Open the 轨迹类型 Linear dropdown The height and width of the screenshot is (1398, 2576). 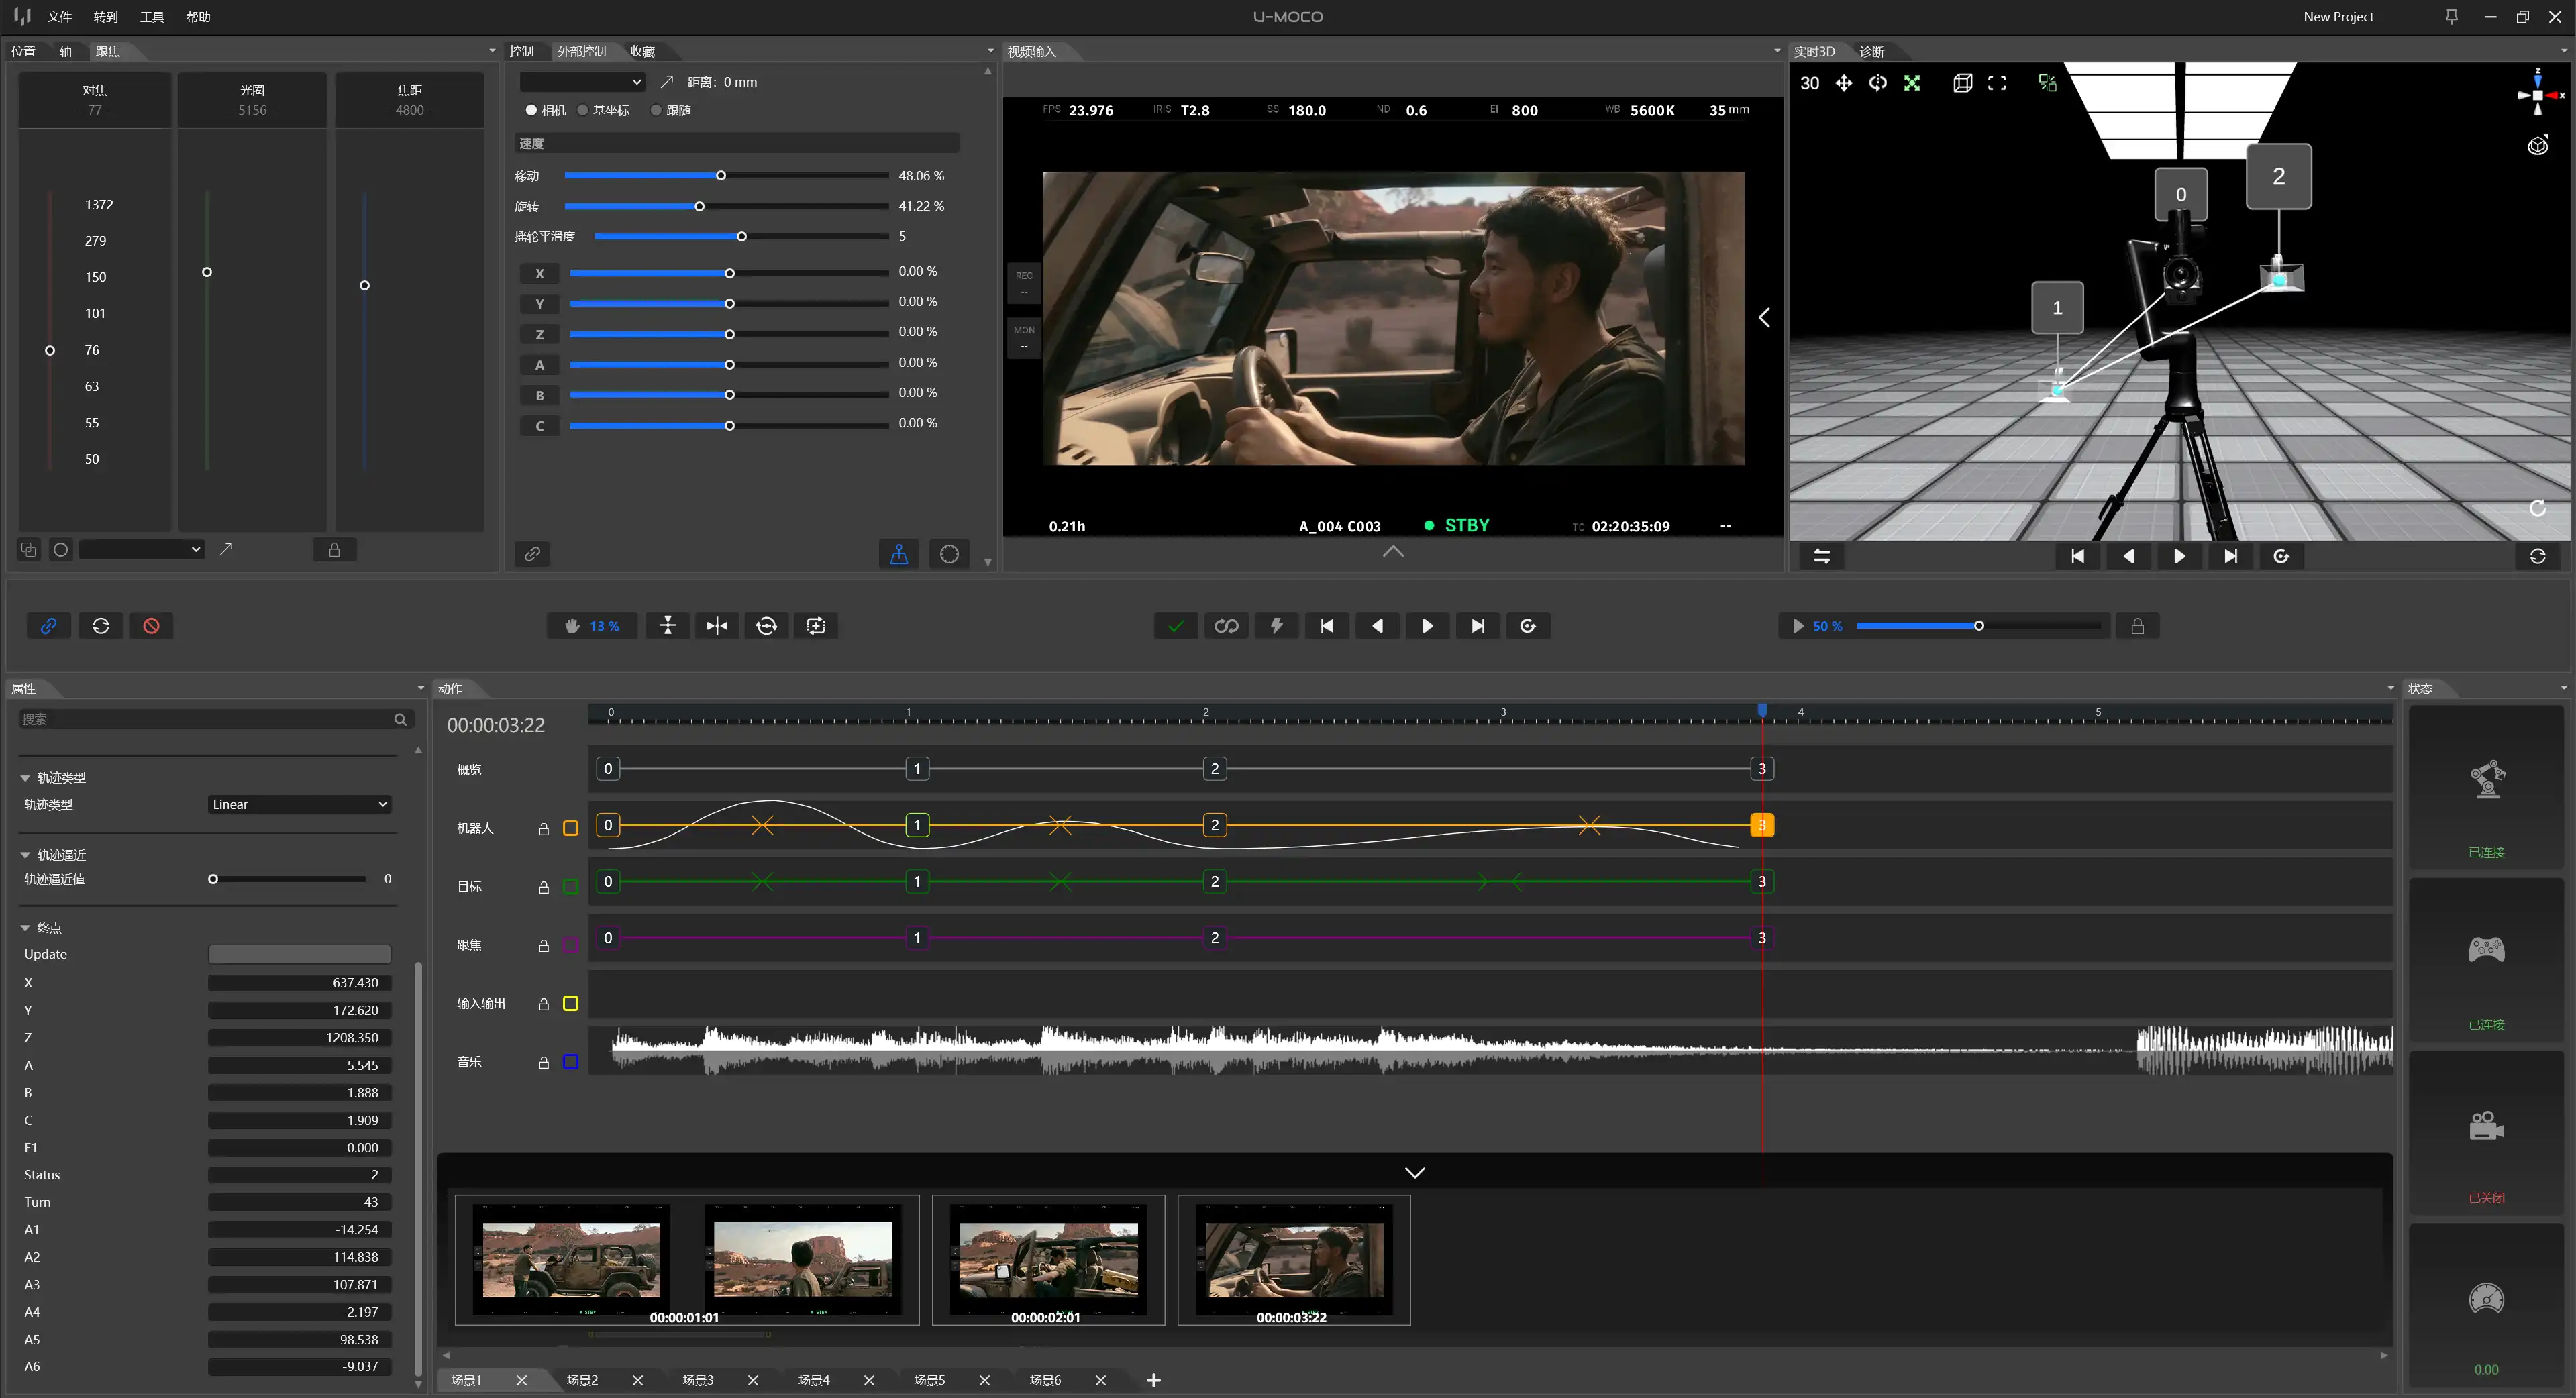click(x=300, y=805)
